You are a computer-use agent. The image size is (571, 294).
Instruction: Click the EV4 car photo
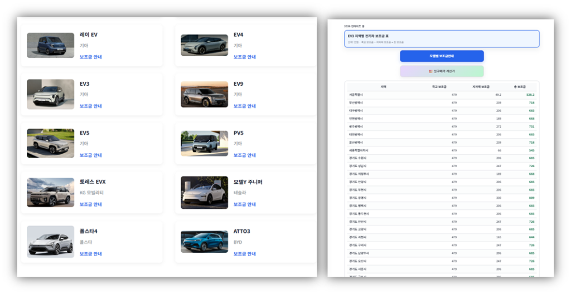(x=204, y=46)
